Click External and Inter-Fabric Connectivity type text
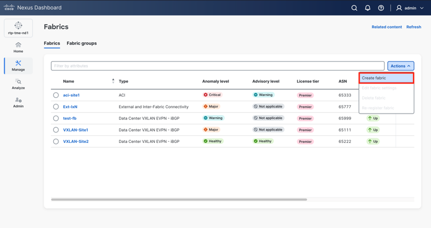 pos(154,107)
